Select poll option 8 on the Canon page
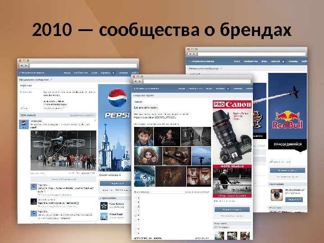Viewport: 324px width, 243px height. tap(135, 229)
